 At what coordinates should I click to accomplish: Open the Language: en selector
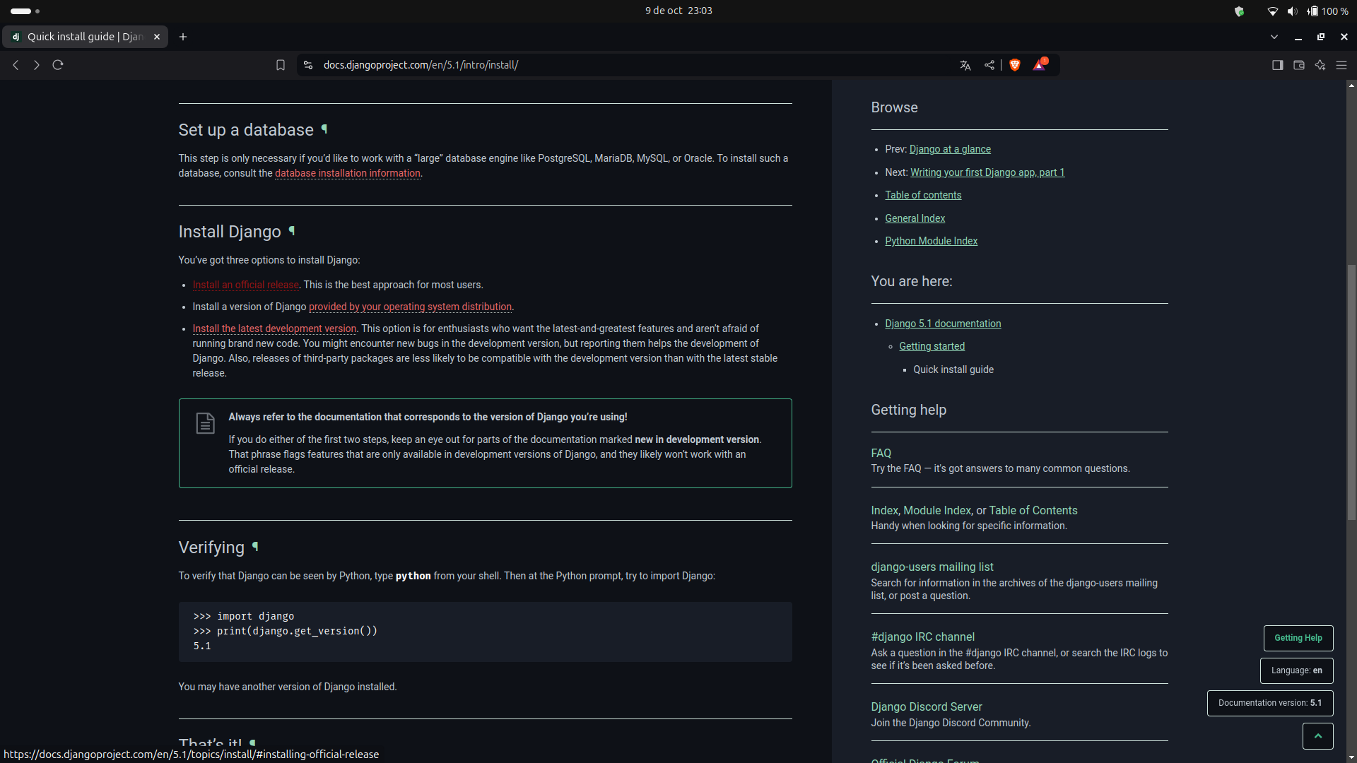click(1297, 670)
